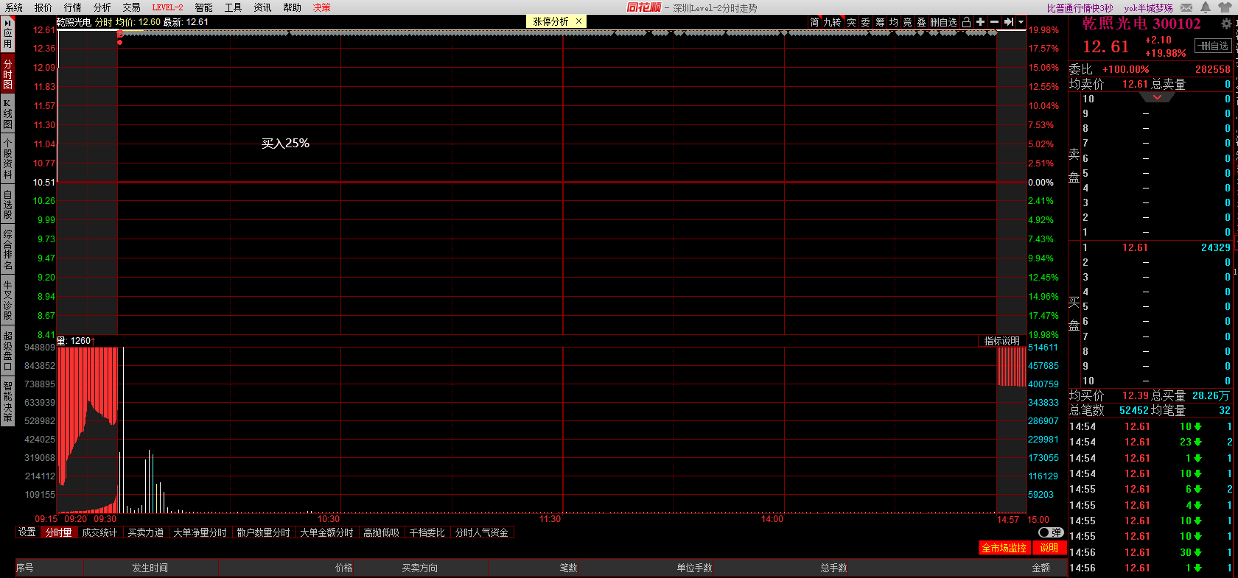Image resolution: width=1238 pixels, height=578 pixels.
Task: Close the 涨停分析 tab
Action: tap(579, 21)
